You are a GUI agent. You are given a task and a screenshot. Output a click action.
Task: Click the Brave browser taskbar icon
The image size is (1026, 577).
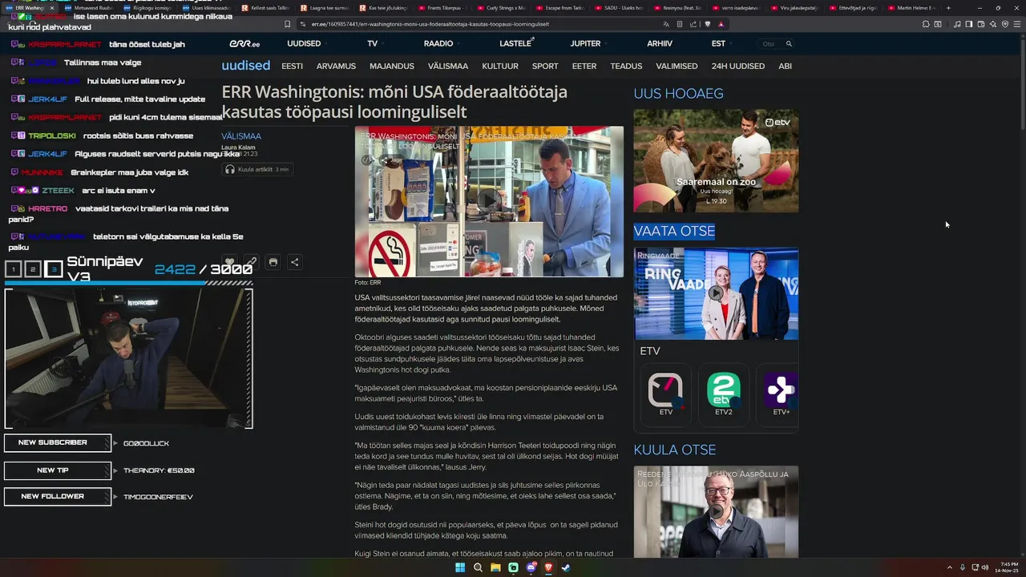(548, 567)
